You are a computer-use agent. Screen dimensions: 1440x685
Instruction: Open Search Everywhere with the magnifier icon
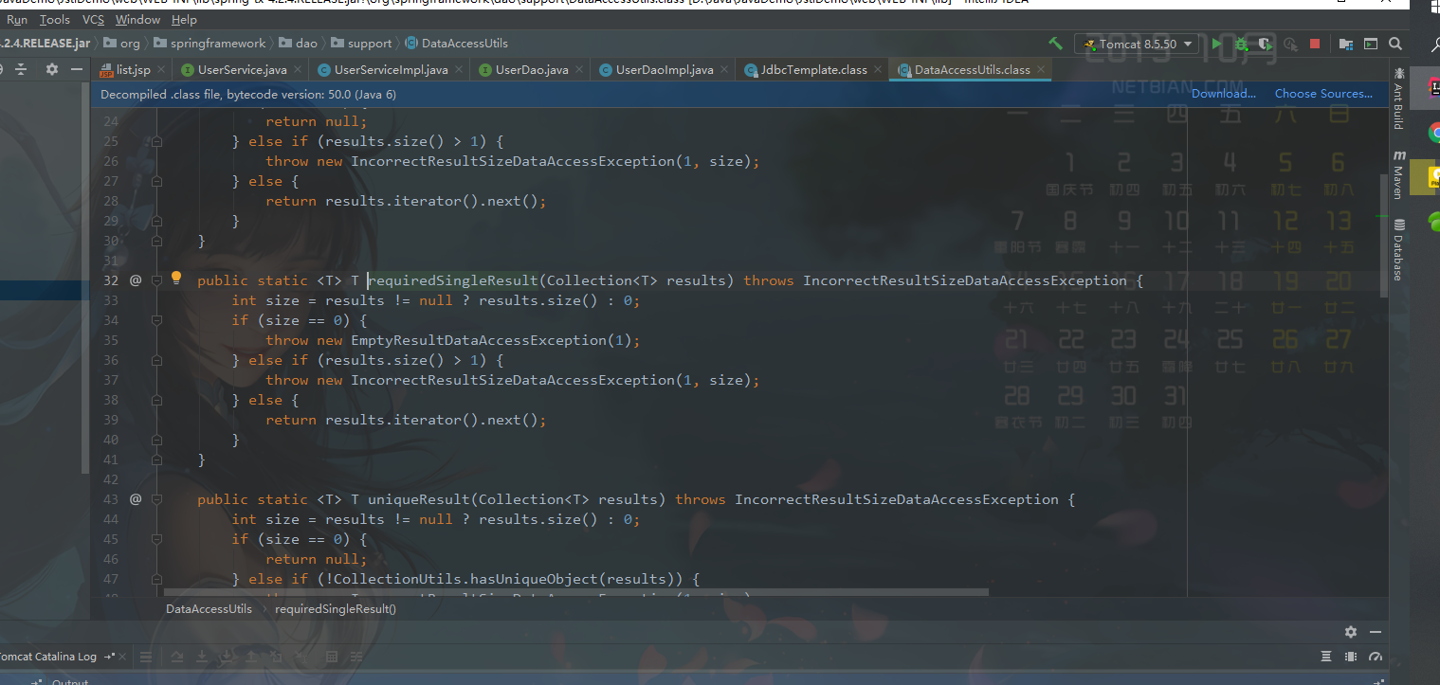pos(1395,44)
